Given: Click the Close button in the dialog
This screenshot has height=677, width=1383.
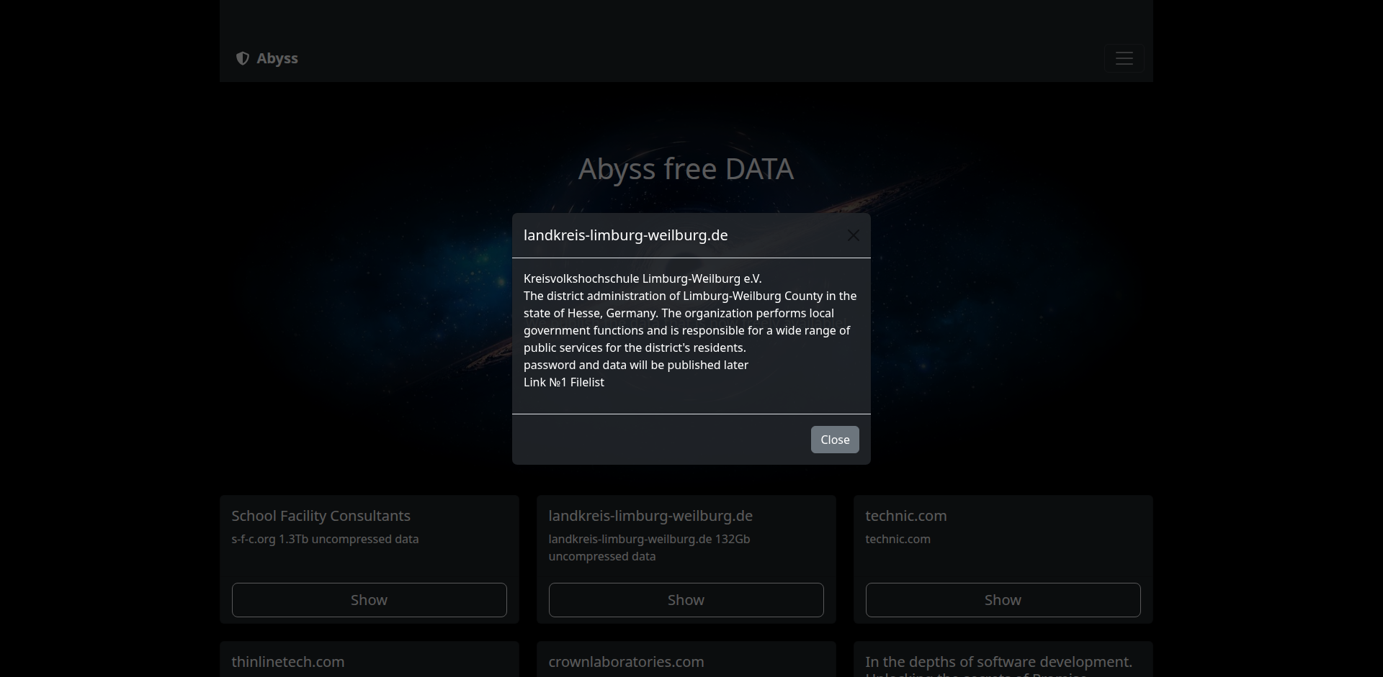Looking at the screenshot, I should click(835, 440).
